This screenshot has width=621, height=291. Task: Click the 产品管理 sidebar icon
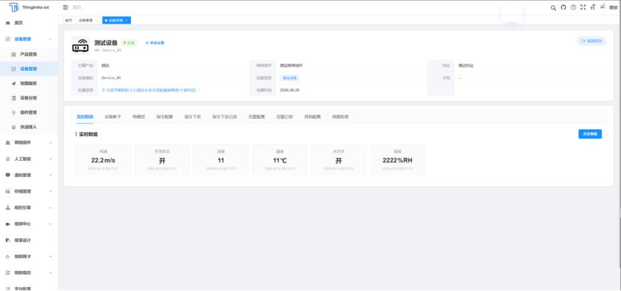13,54
